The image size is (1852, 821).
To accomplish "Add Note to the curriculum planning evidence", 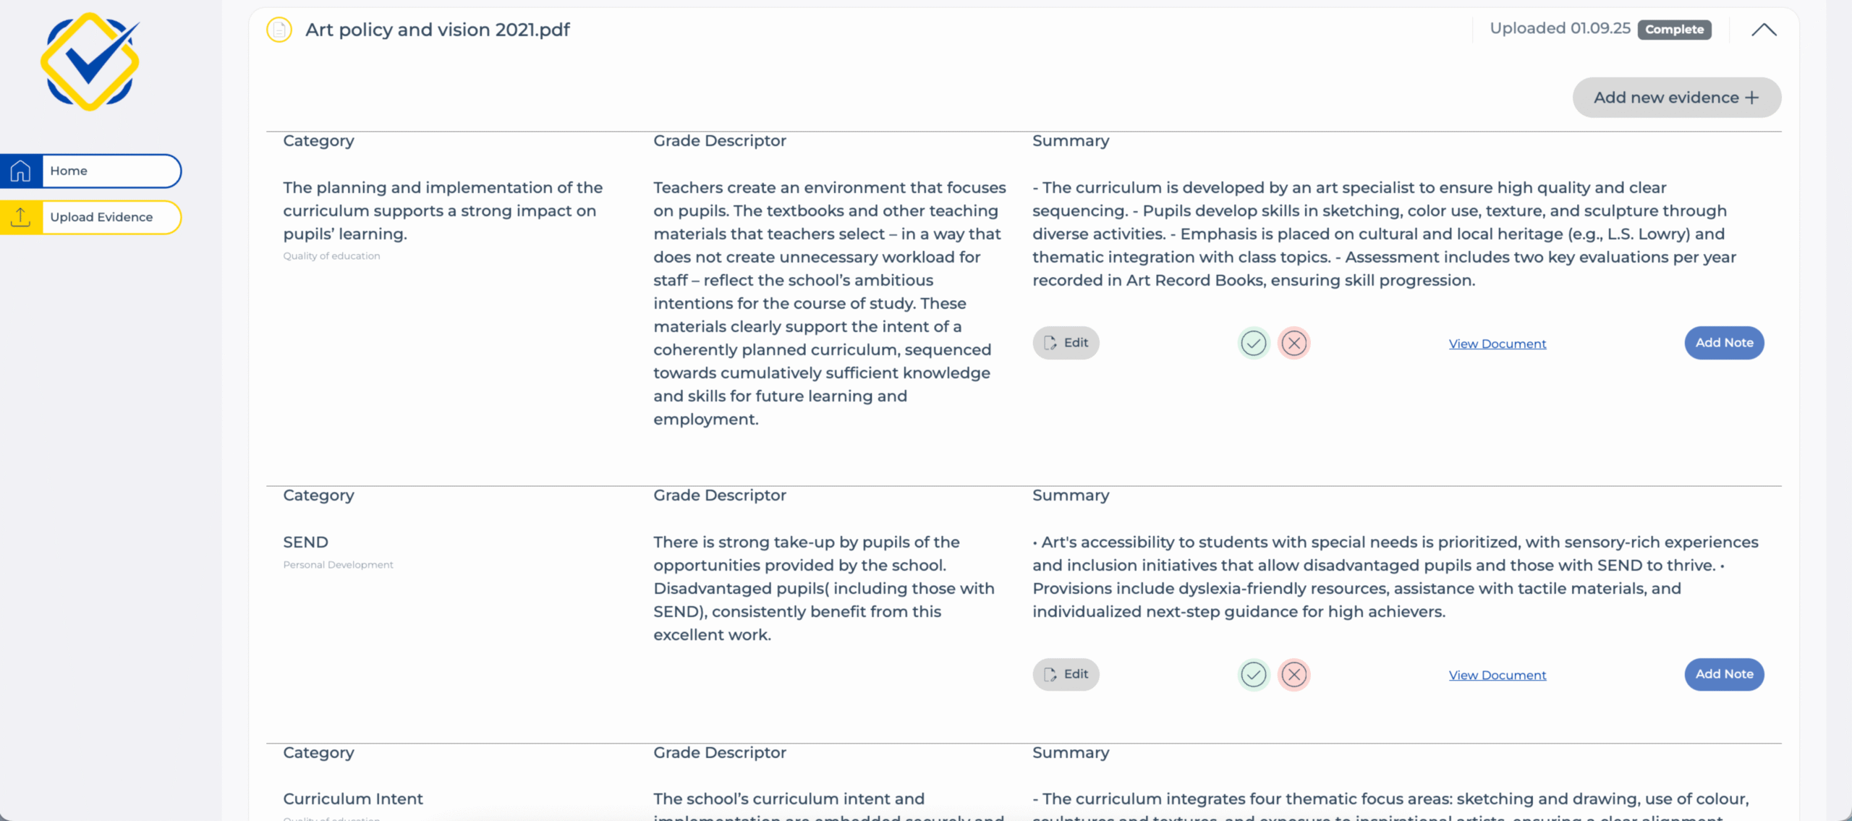I will [1724, 343].
